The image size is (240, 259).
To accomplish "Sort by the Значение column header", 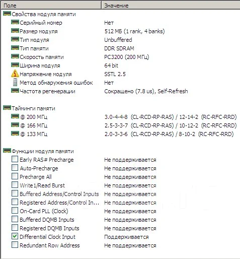I will [171, 6].
